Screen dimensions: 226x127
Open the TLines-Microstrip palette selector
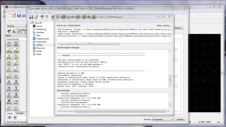click(16, 39)
